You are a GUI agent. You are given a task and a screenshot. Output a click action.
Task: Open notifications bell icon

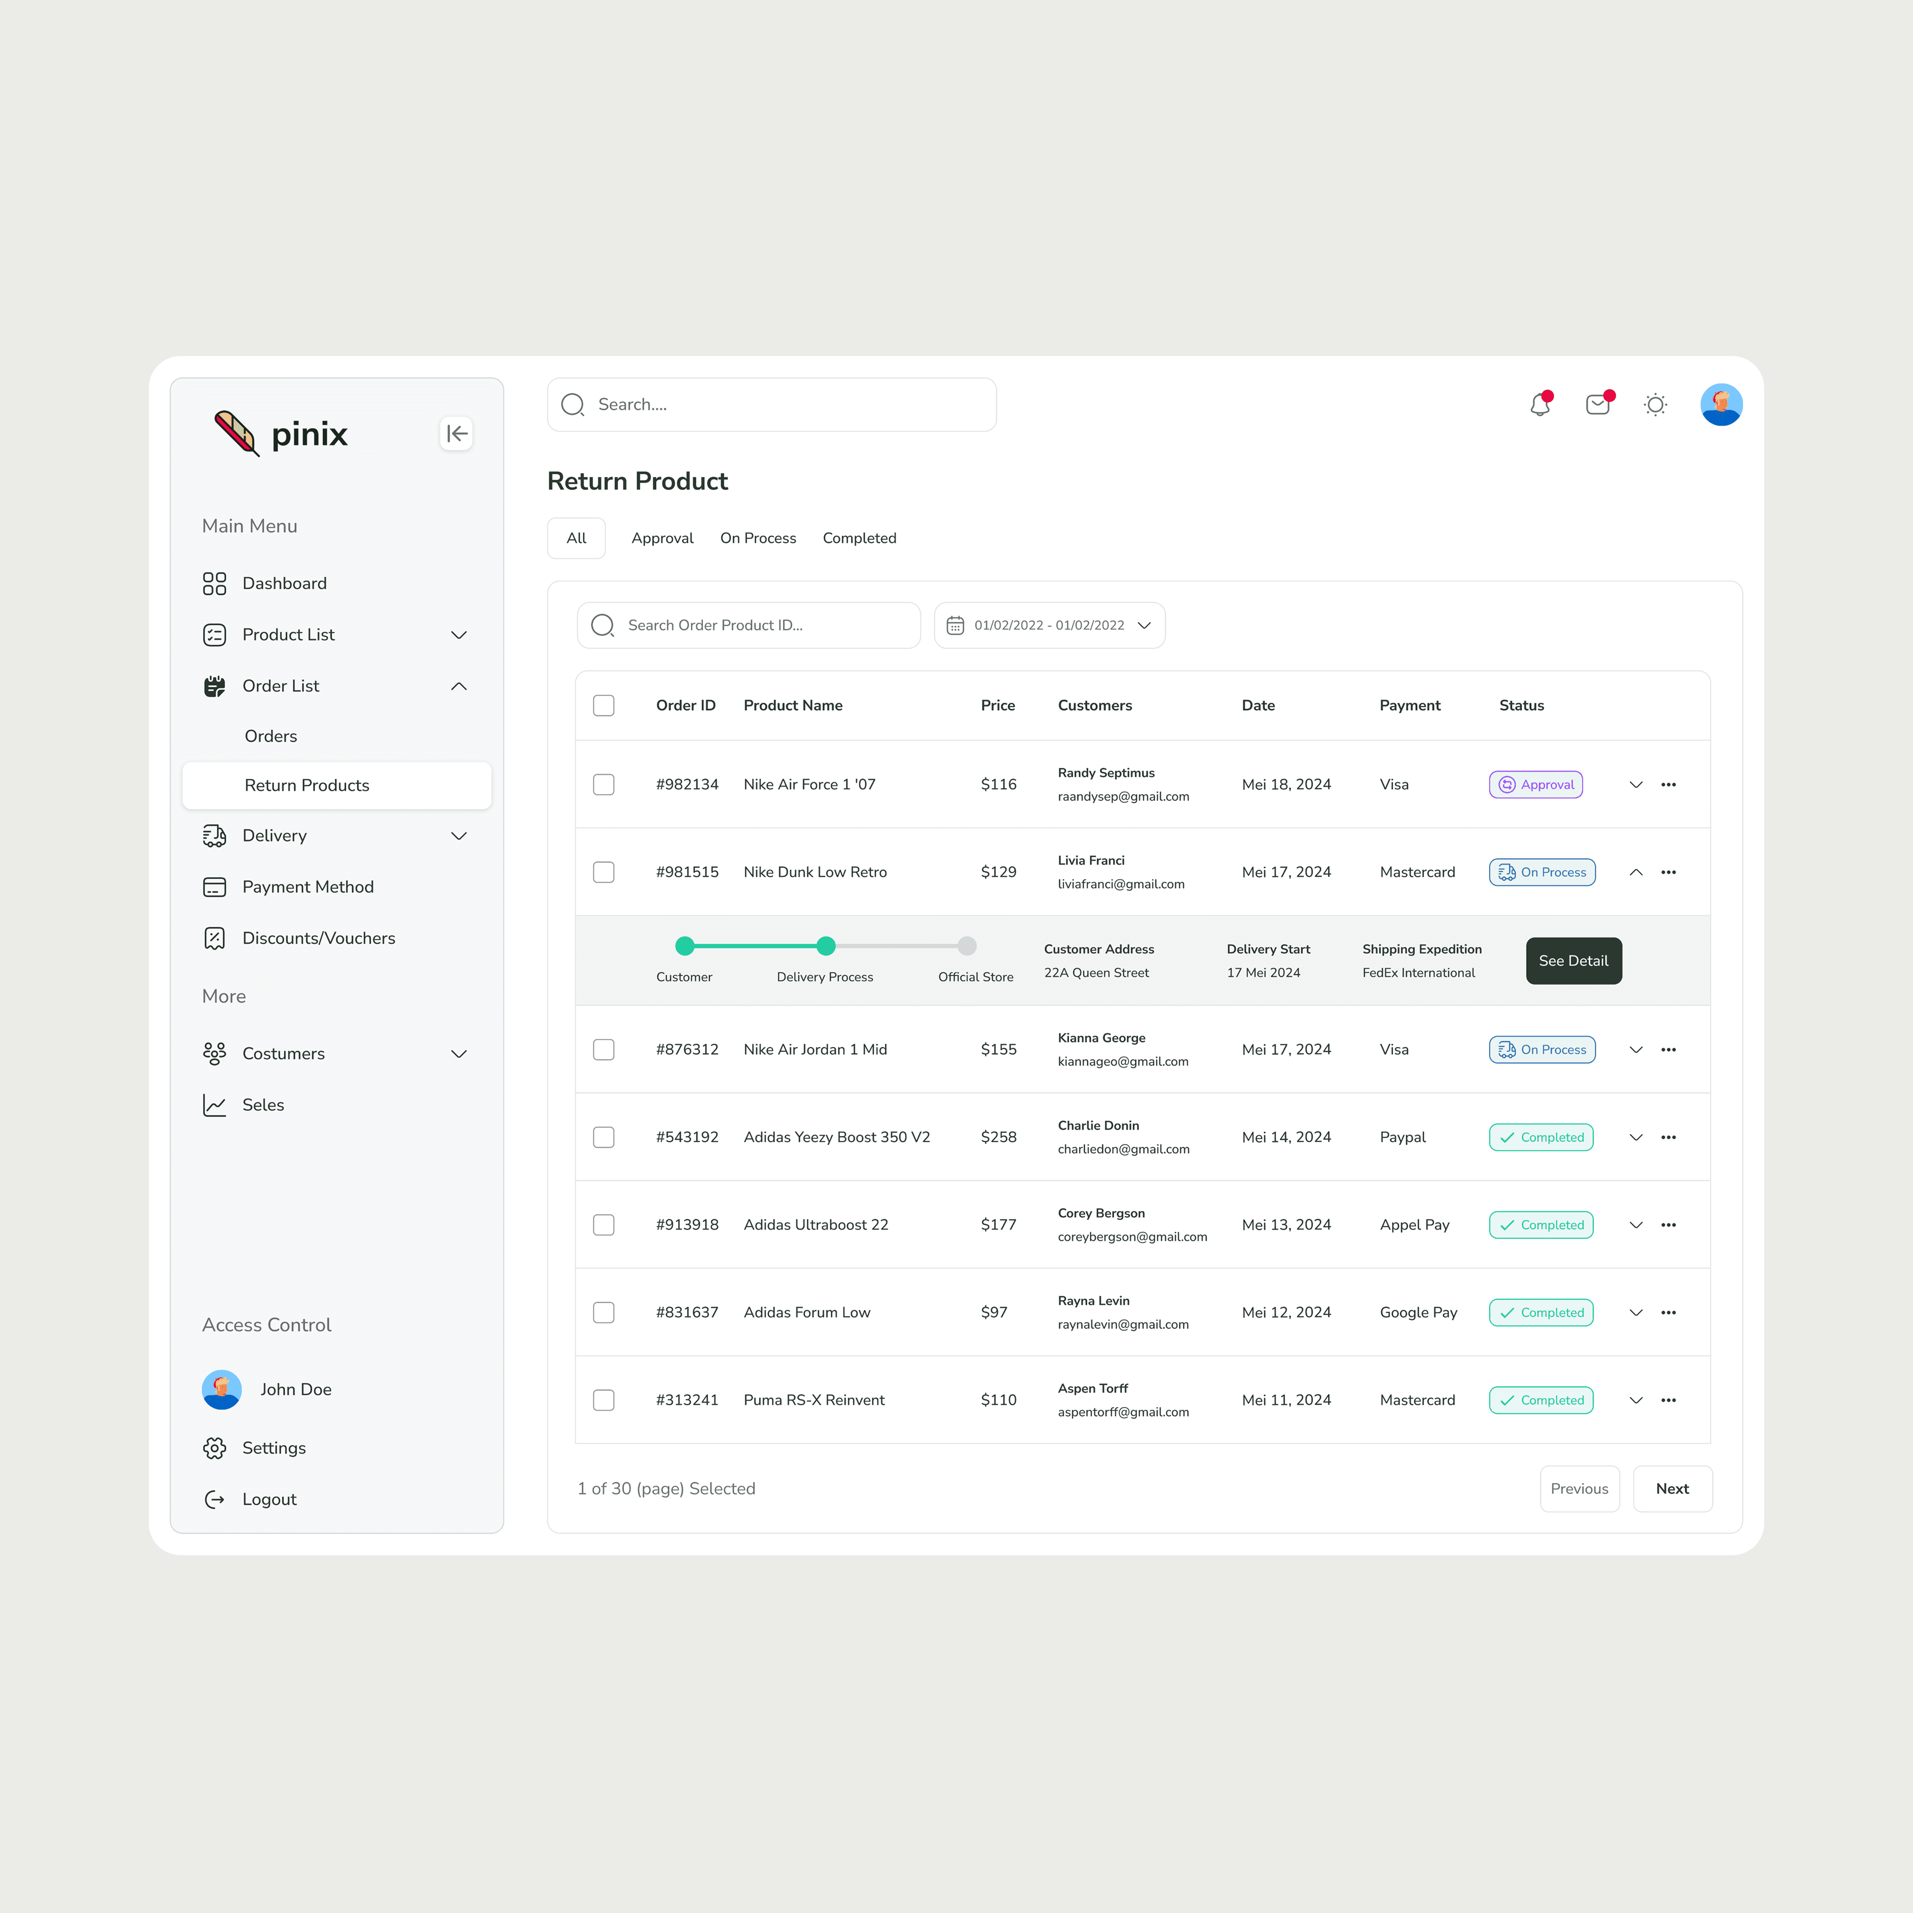(1541, 404)
